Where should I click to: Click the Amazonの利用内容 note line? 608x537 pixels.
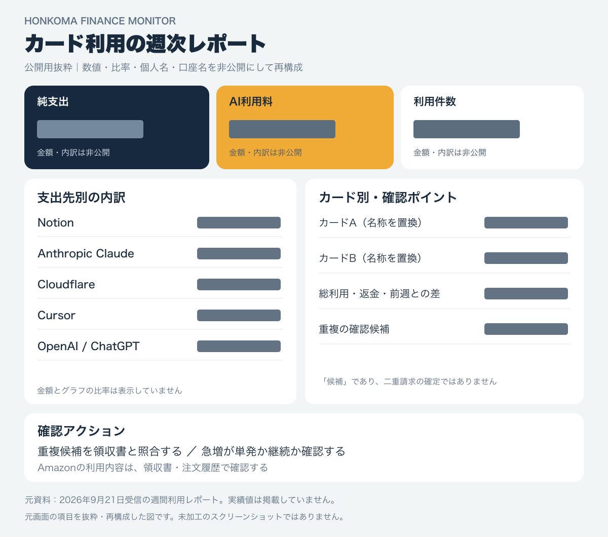tap(153, 468)
